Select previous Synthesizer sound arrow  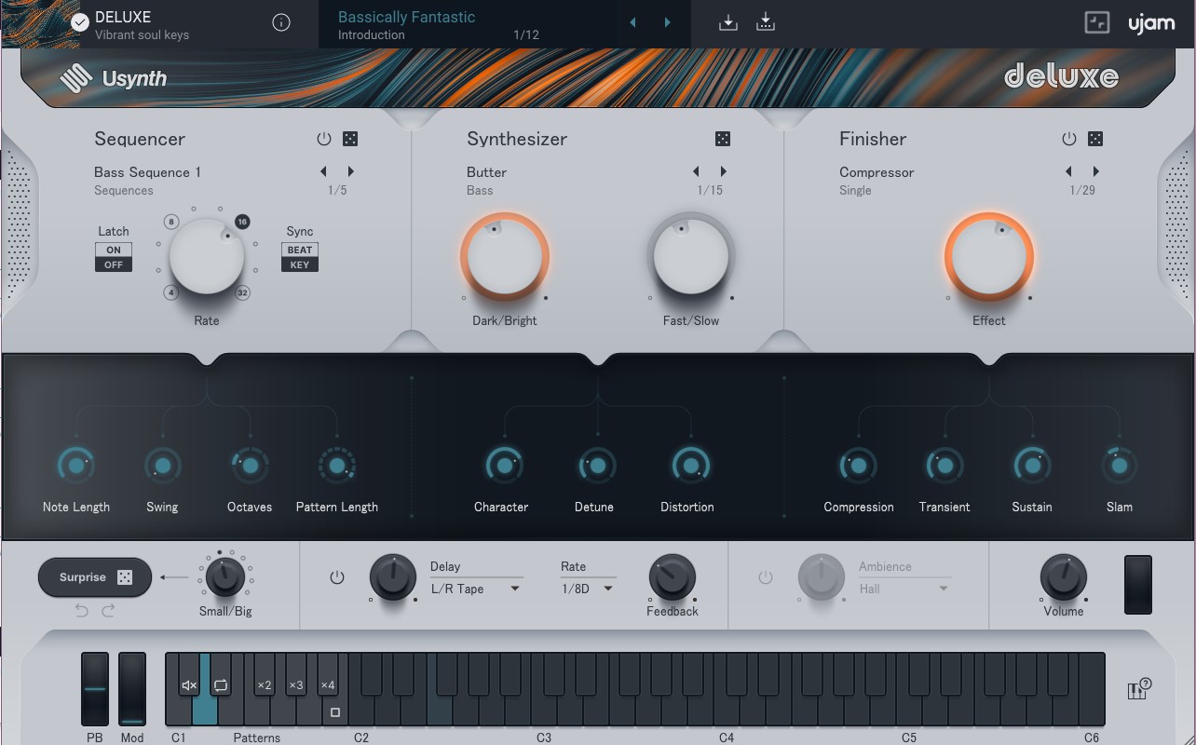[x=697, y=171]
